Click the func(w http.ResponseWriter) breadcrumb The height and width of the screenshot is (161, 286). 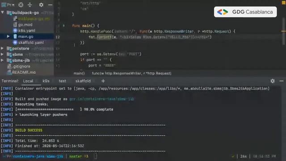click(x=131, y=73)
